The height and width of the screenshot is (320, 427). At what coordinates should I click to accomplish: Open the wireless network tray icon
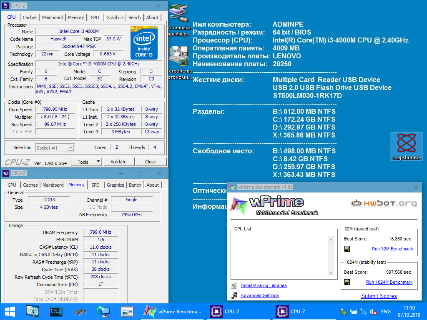coord(363,312)
